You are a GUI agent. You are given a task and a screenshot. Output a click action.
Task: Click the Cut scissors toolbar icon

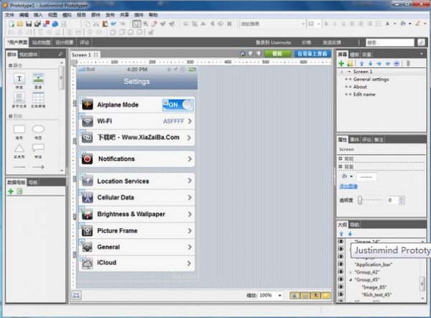pos(96,24)
